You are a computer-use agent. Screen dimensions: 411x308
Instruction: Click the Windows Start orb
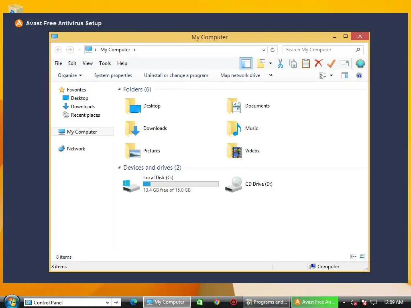pyautogui.click(x=12, y=302)
